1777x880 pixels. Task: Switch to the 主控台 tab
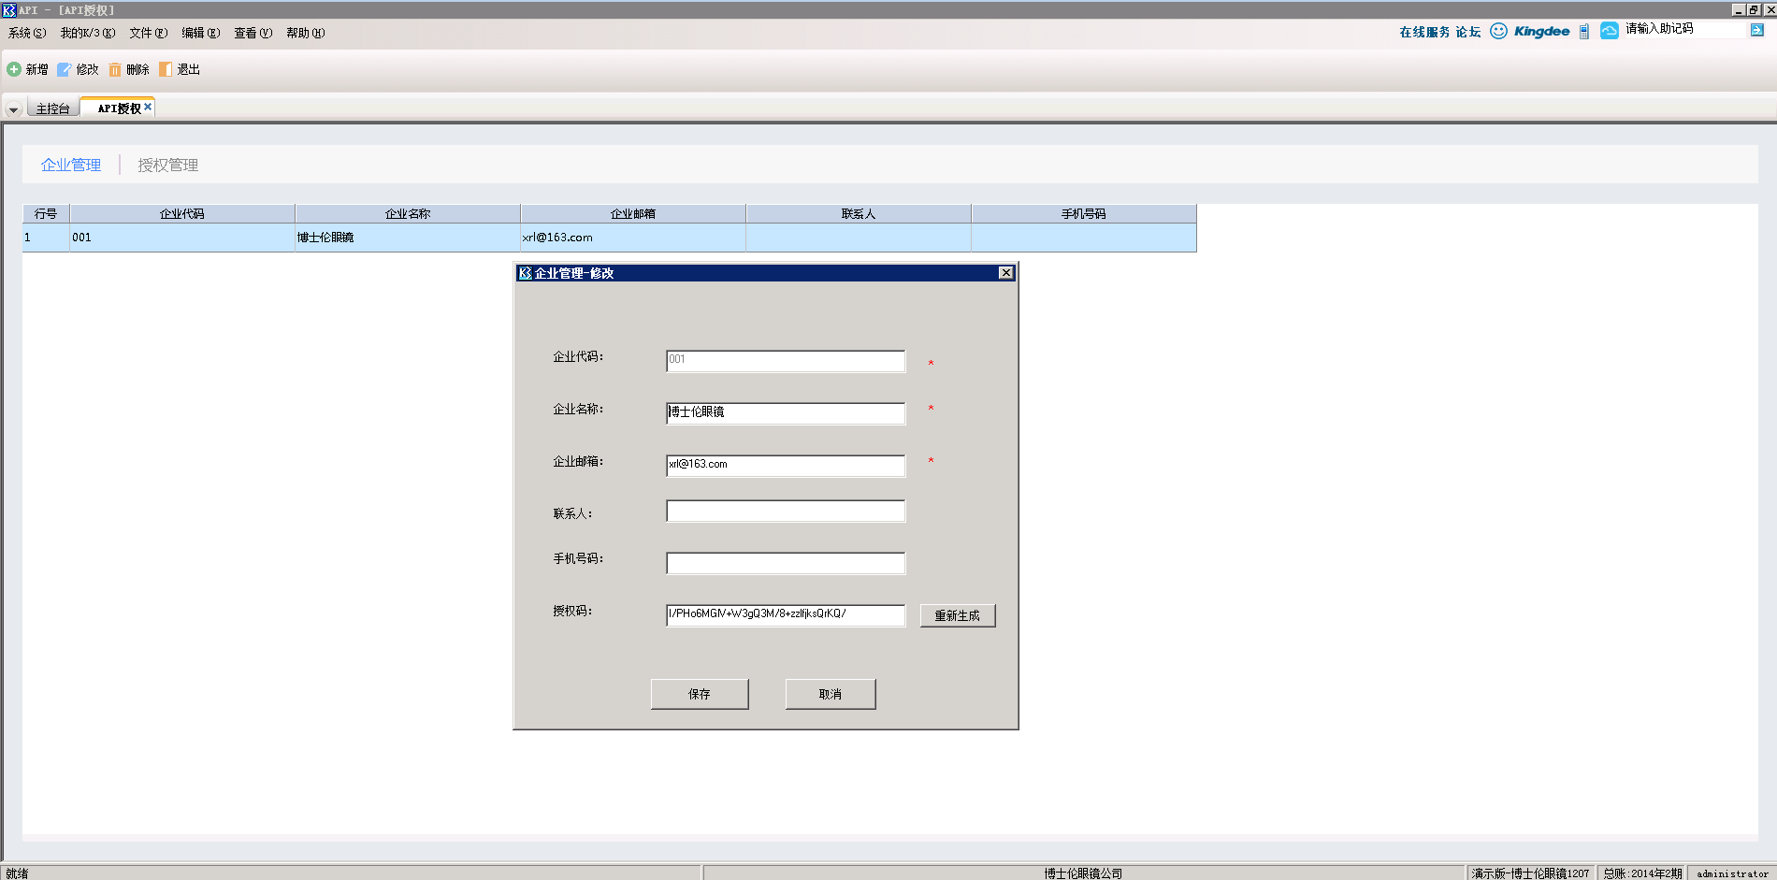pos(52,108)
